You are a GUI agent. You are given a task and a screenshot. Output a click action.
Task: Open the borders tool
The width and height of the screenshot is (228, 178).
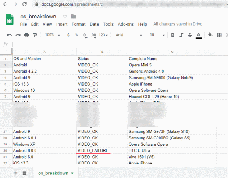tap(219, 35)
